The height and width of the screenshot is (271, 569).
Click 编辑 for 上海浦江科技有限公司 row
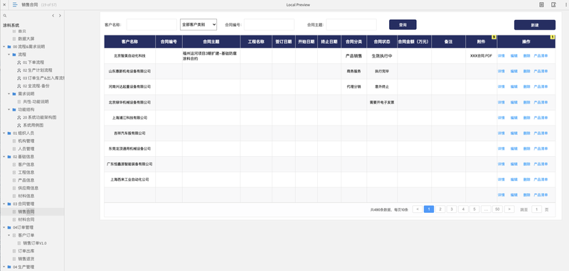coord(514,118)
